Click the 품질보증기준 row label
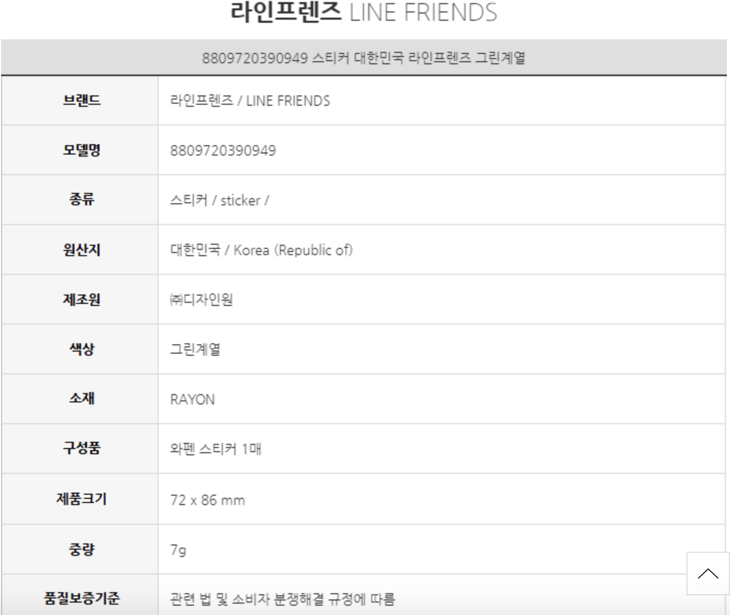The width and height of the screenshot is (730, 615). 81,598
